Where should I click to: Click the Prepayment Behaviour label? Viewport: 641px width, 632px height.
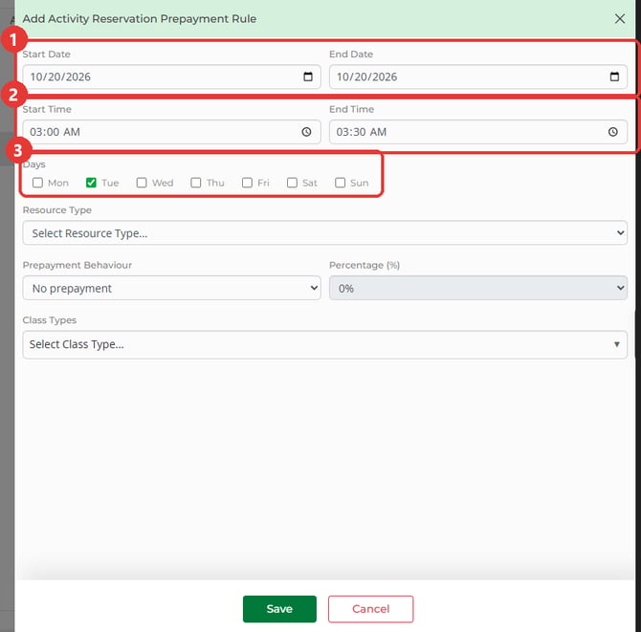77,265
